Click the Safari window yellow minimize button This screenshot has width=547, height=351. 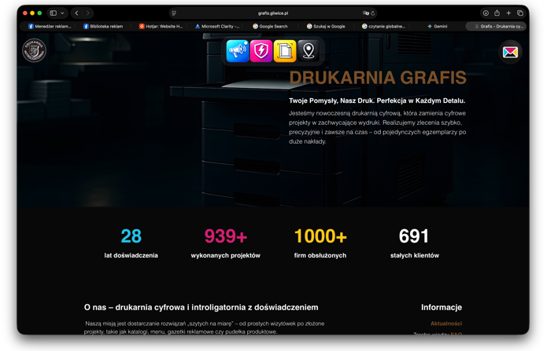32,13
